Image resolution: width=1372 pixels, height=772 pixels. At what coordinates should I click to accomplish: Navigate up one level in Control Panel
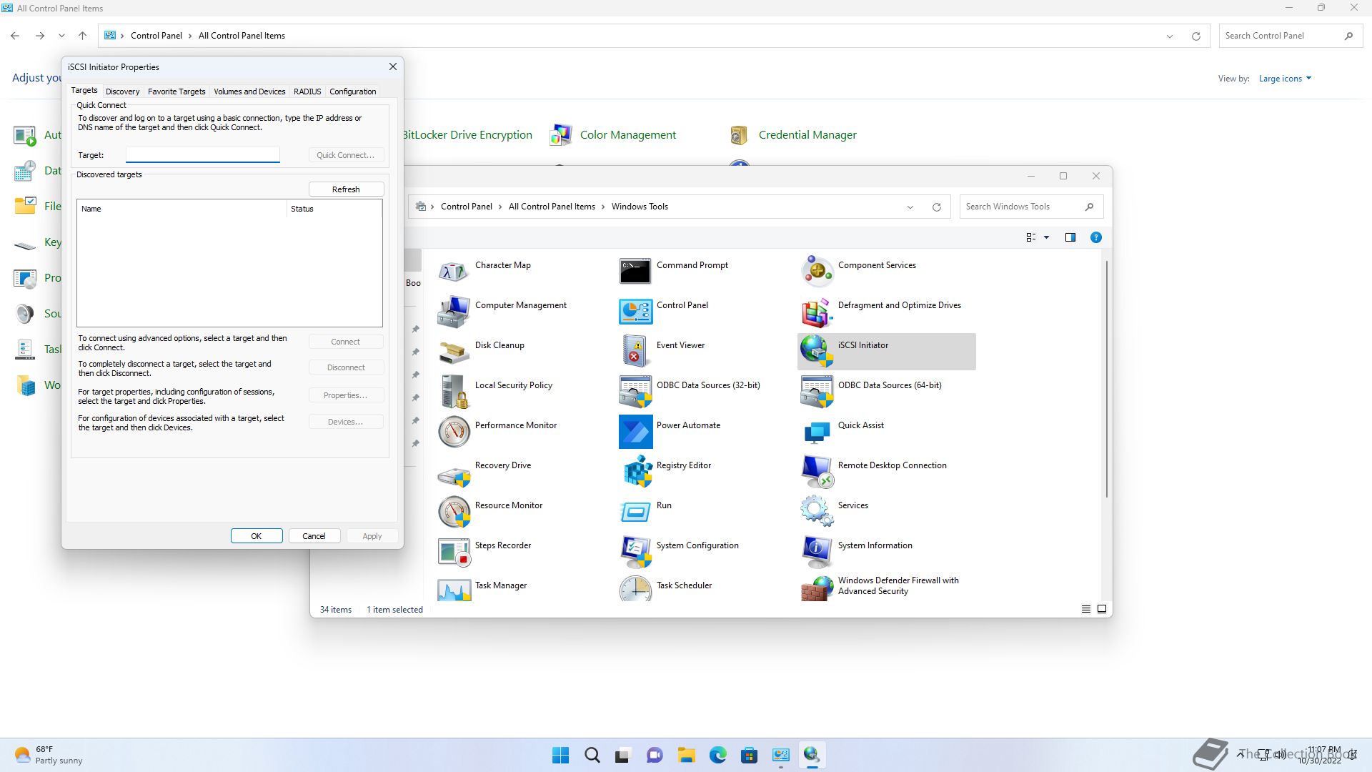click(83, 36)
